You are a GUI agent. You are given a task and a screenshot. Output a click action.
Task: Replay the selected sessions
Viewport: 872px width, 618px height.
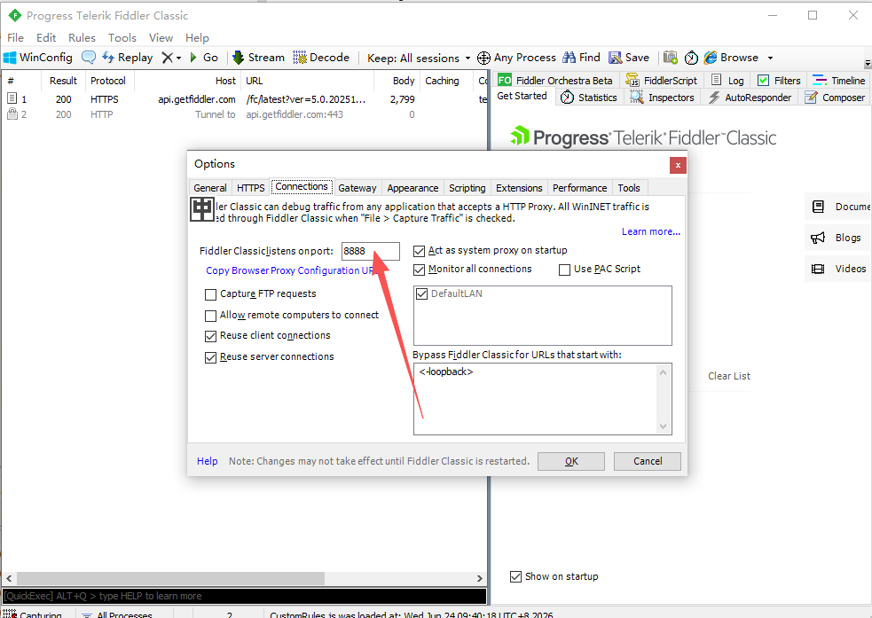coord(128,58)
